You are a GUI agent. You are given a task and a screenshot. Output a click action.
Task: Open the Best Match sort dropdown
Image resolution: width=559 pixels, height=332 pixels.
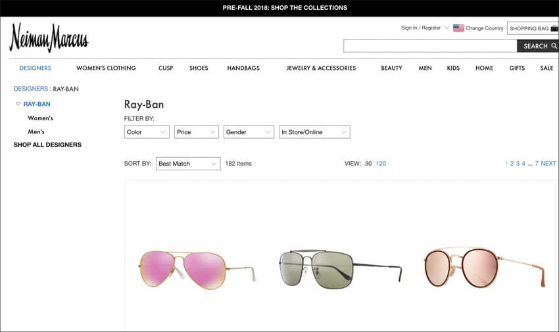pyautogui.click(x=188, y=164)
